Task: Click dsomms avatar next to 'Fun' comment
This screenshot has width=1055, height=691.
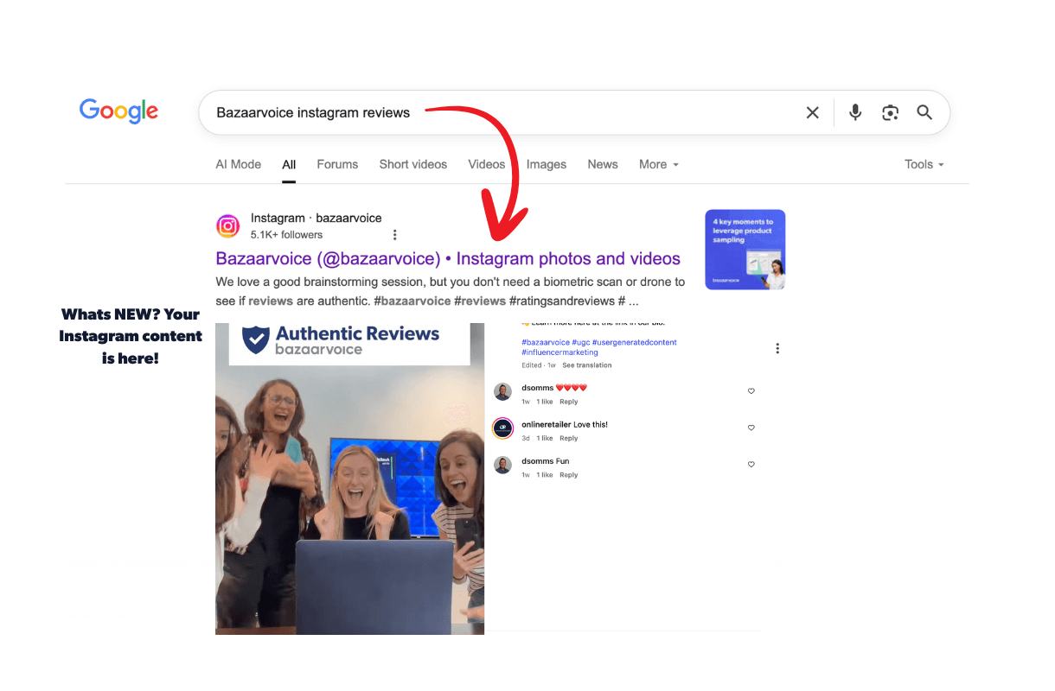Action: pos(502,465)
